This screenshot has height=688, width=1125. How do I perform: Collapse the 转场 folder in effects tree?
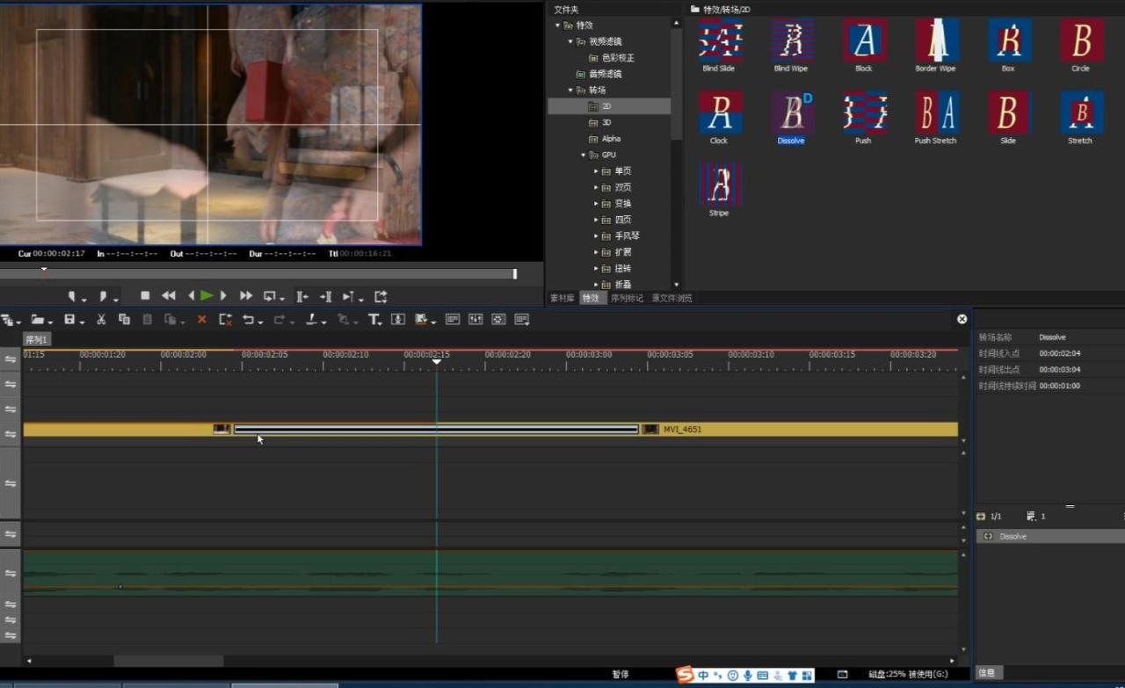570,91
